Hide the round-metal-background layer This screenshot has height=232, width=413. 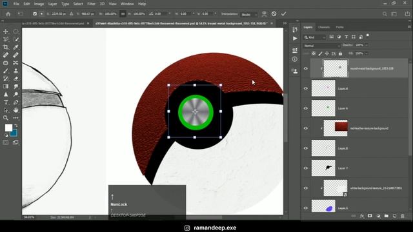point(305,68)
